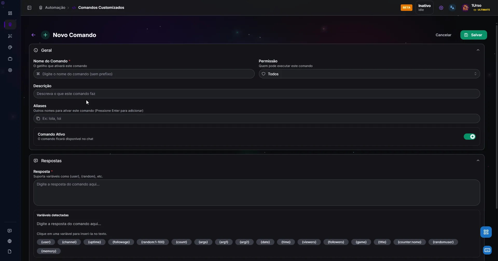Click the blue keyboard floating button
The image size is (498, 261).
pyautogui.click(x=487, y=250)
